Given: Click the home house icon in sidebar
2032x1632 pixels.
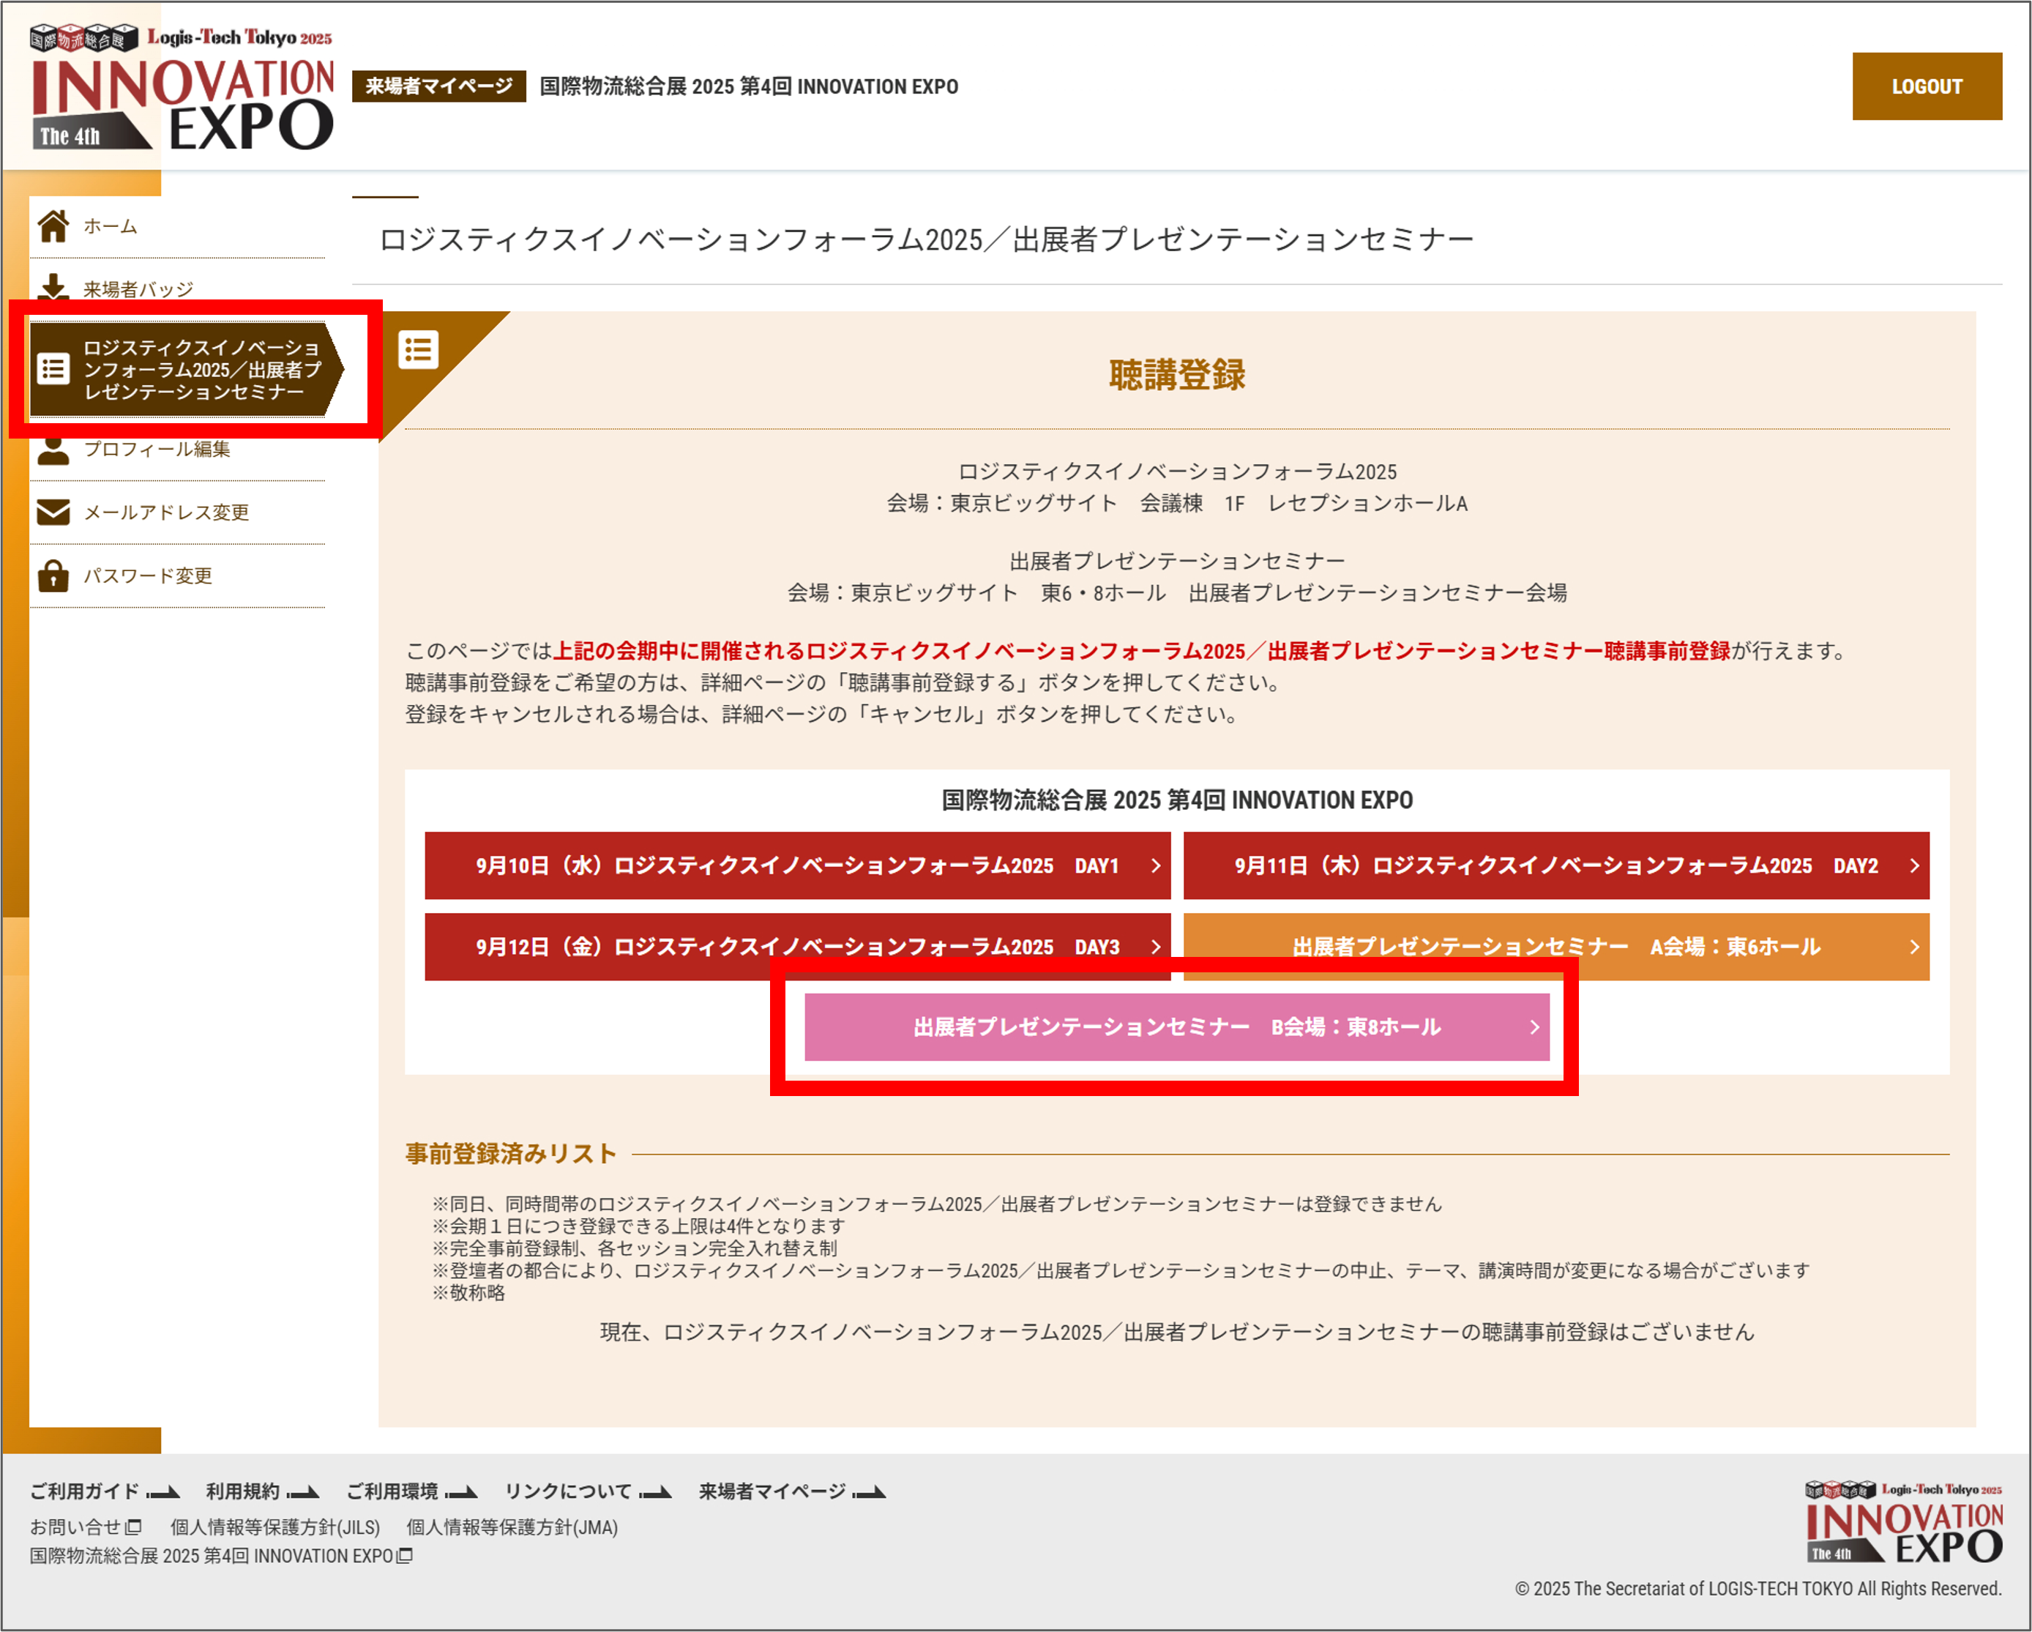Looking at the screenshot, I should [x=53, y=226].
